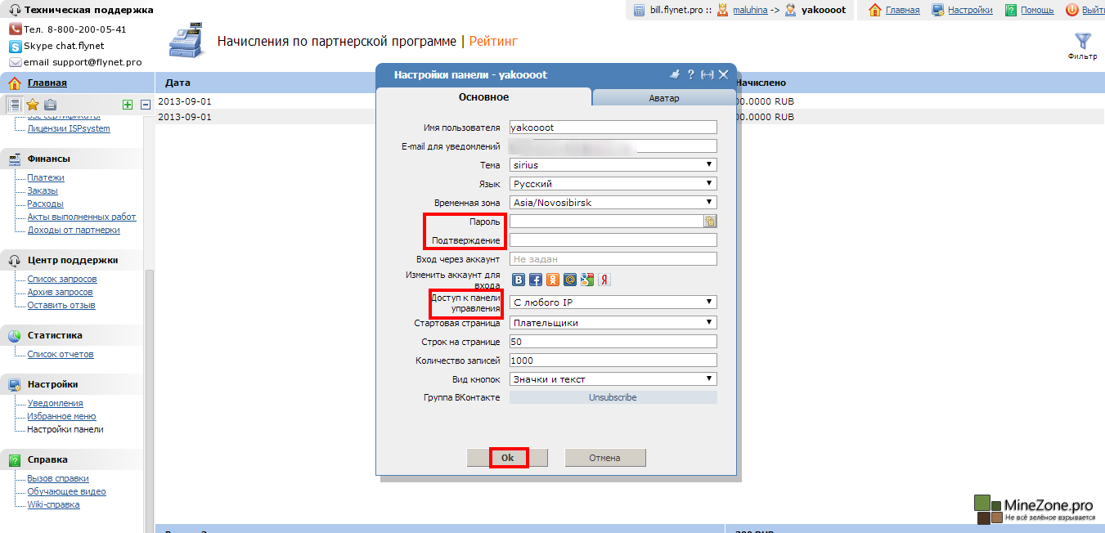Expand the Вид кнопок dropdown
The height and width of the screenshot is (533, 1105).
[613, 379]
